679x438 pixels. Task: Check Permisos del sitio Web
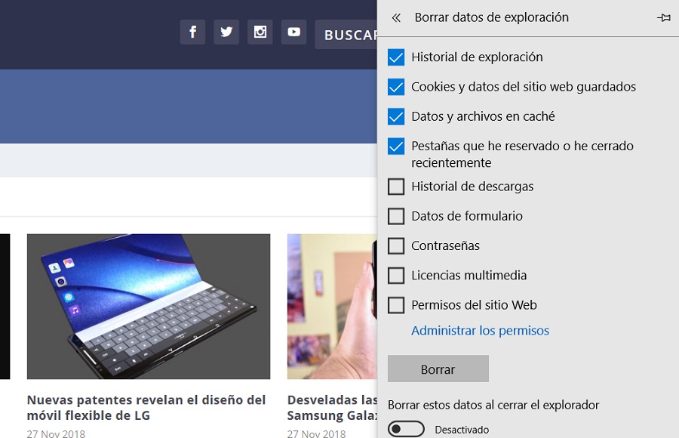pyautogui.click(x=396, y=304)
